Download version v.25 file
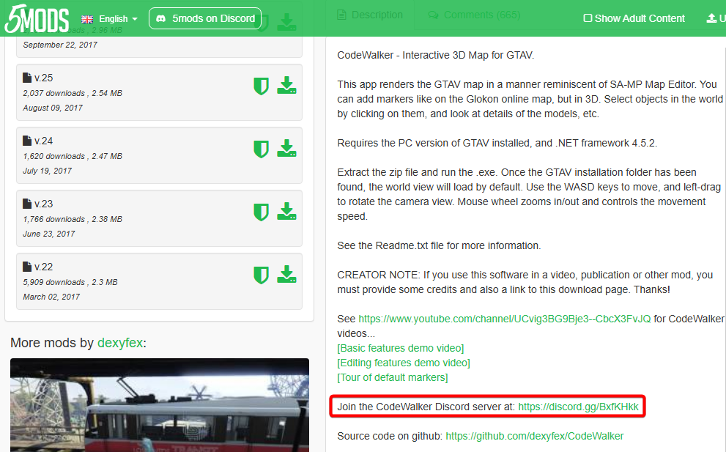 click(286, 86)
